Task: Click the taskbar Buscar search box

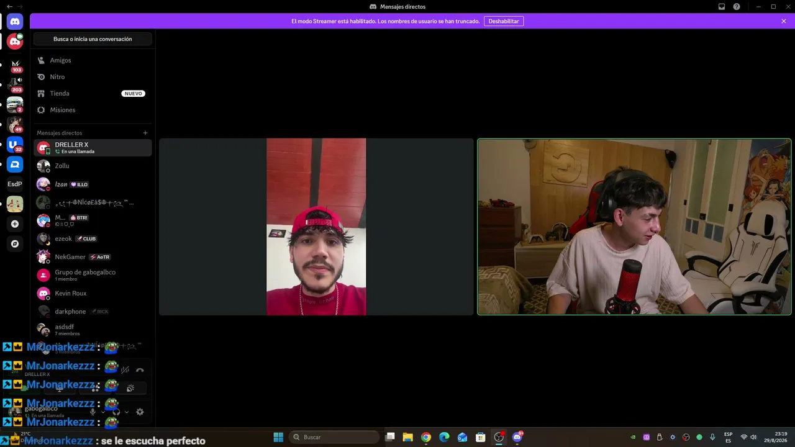Action: pos(335,437)
